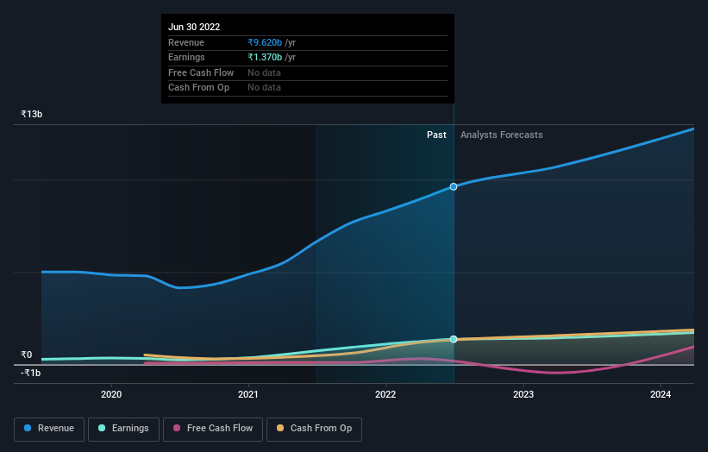Toggle the Revenue series legend button

point(49,429)
